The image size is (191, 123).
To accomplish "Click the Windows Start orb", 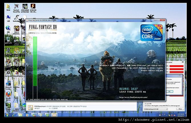I will click(7, 115).
